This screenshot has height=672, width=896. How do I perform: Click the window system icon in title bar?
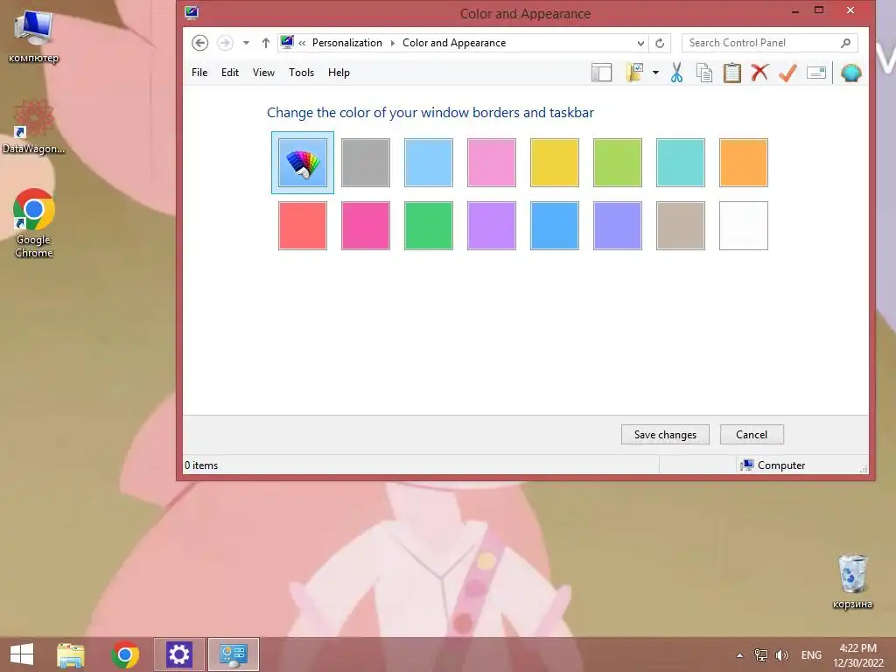click(192, 12)
